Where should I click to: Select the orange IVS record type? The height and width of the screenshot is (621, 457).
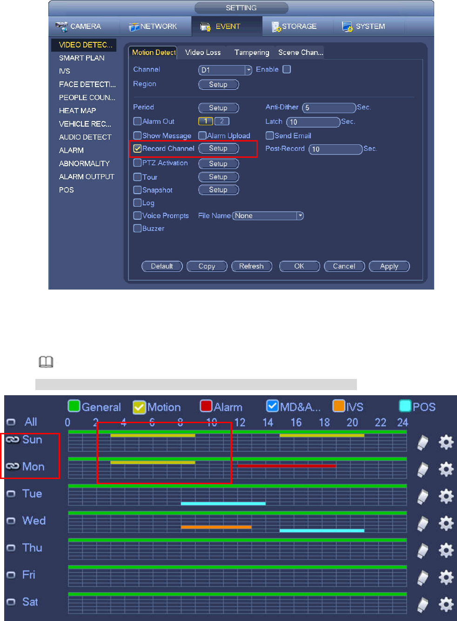[x=338, y=406]
